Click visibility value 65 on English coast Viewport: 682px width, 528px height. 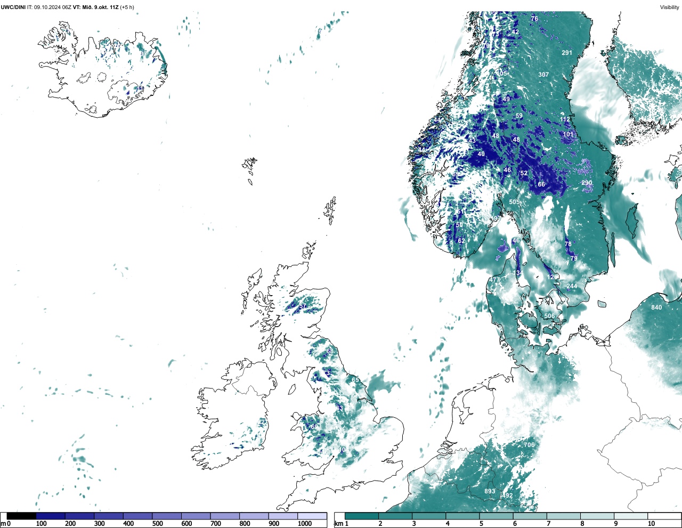tap(355, 380)
